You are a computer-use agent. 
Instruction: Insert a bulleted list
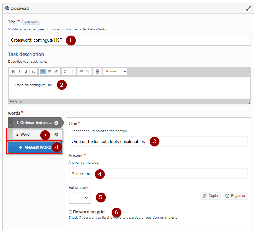tap(66, 71)
